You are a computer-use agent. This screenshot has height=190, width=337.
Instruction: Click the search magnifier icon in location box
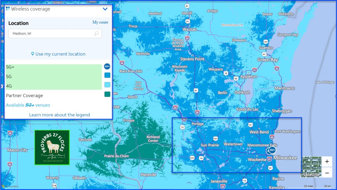tap(96, 34)
